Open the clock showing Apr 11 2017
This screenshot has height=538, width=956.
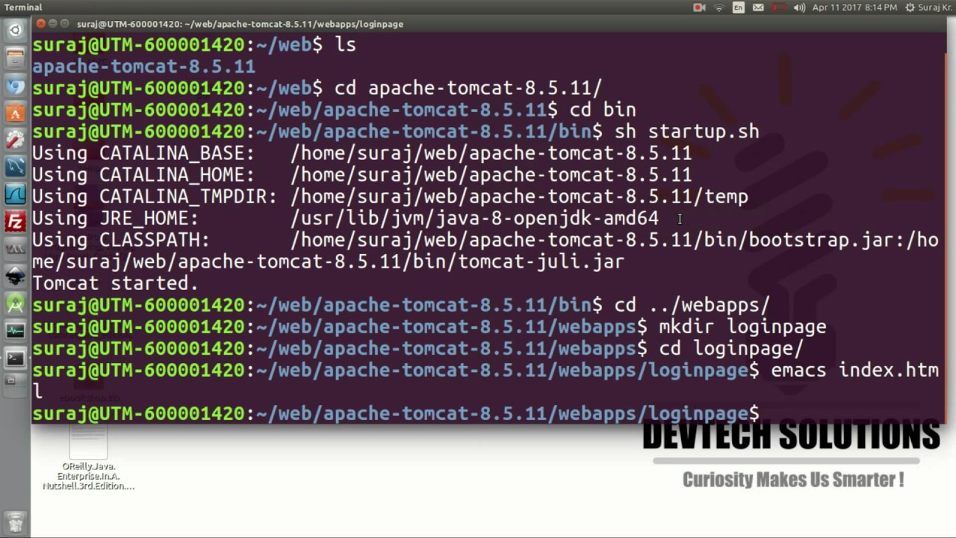[x=854, y=7]
